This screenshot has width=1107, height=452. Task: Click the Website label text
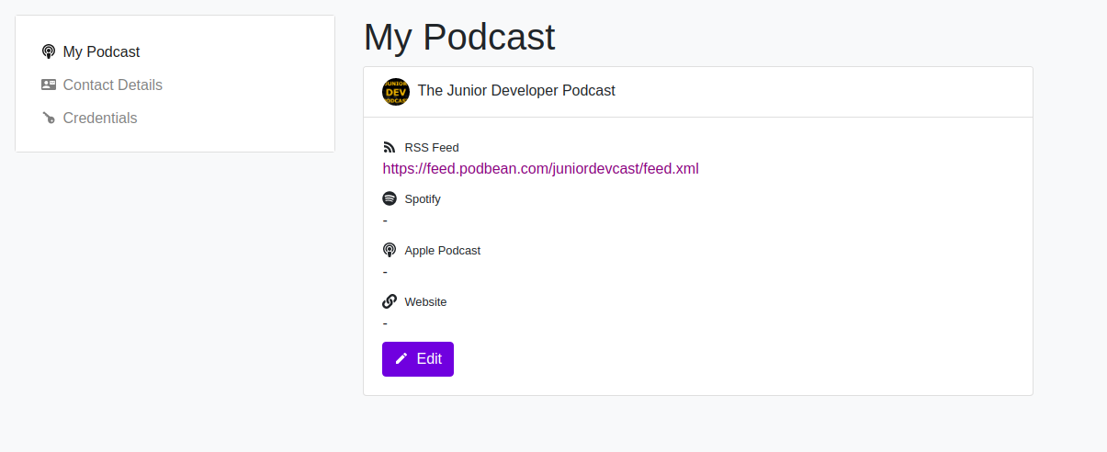[x=425, y=301]
